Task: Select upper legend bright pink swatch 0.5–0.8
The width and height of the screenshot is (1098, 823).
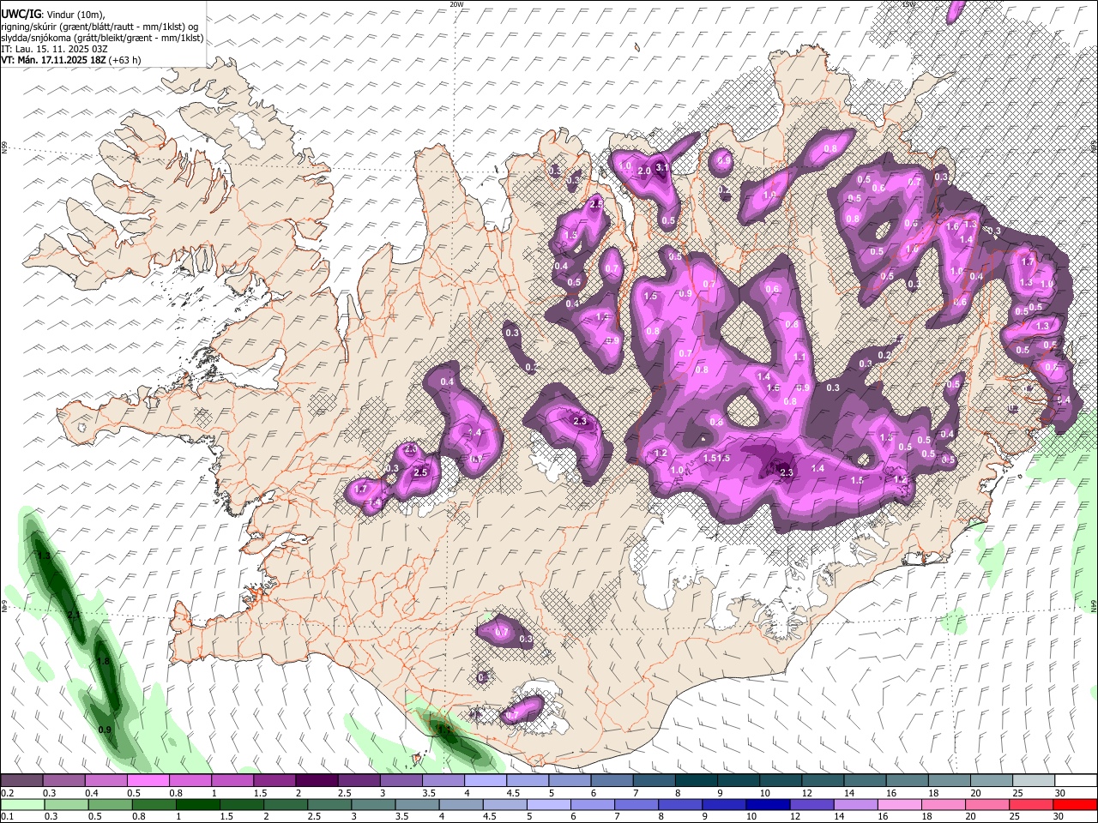Action: (x=148, y=780)
